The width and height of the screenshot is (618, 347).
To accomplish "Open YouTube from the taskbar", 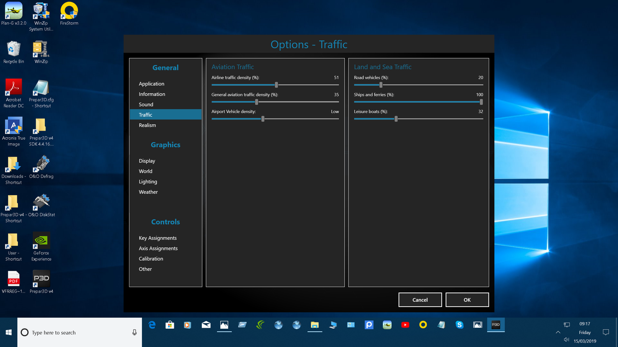I will click(405, 325).
